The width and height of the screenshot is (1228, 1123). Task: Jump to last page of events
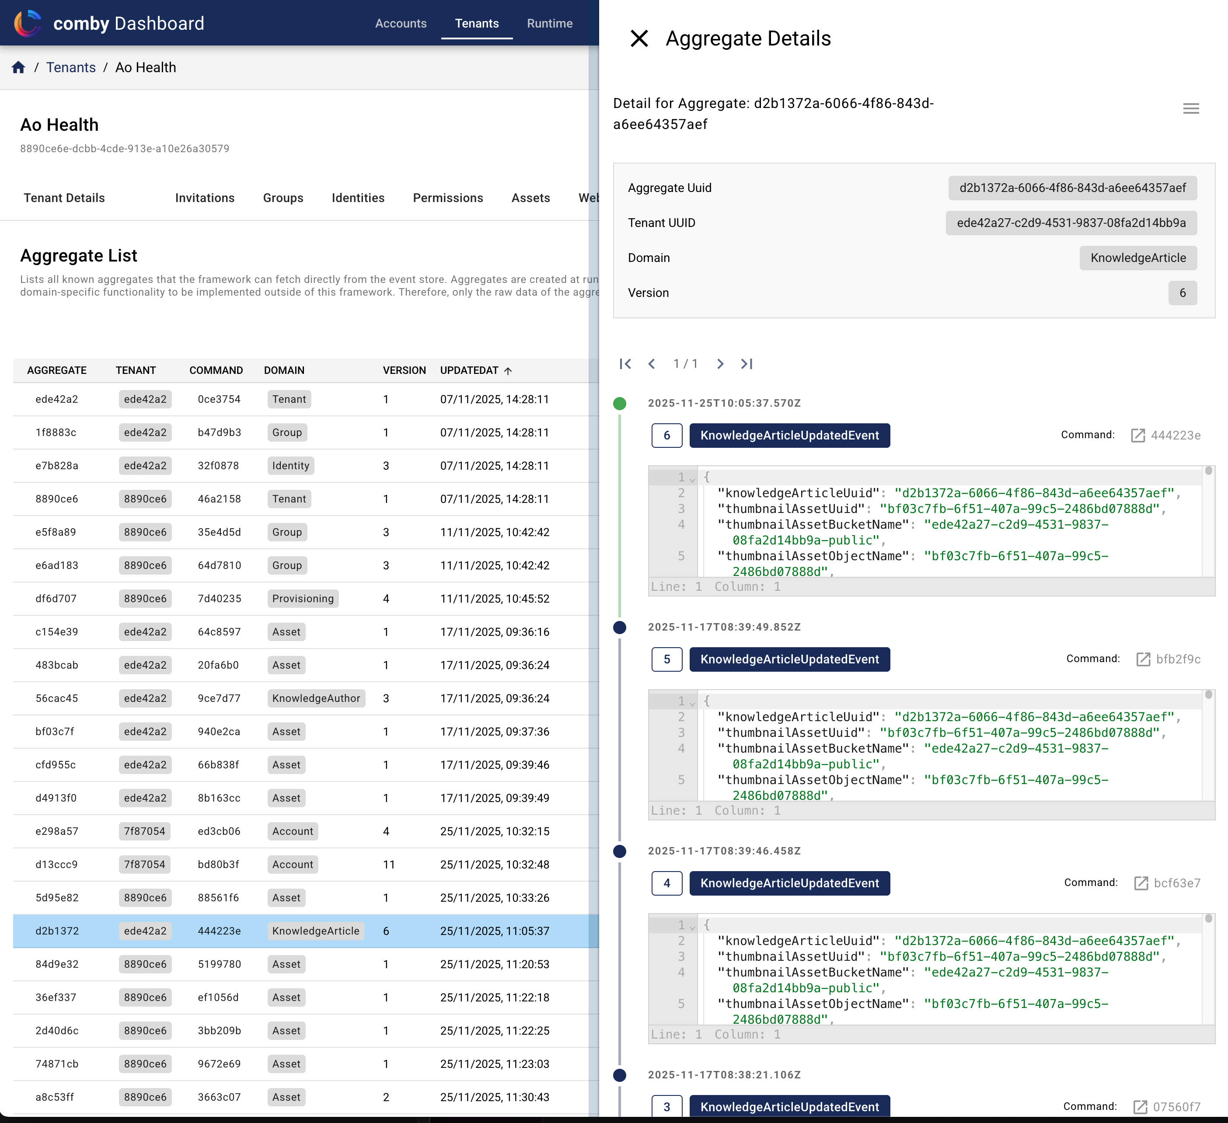coord(747,363)
